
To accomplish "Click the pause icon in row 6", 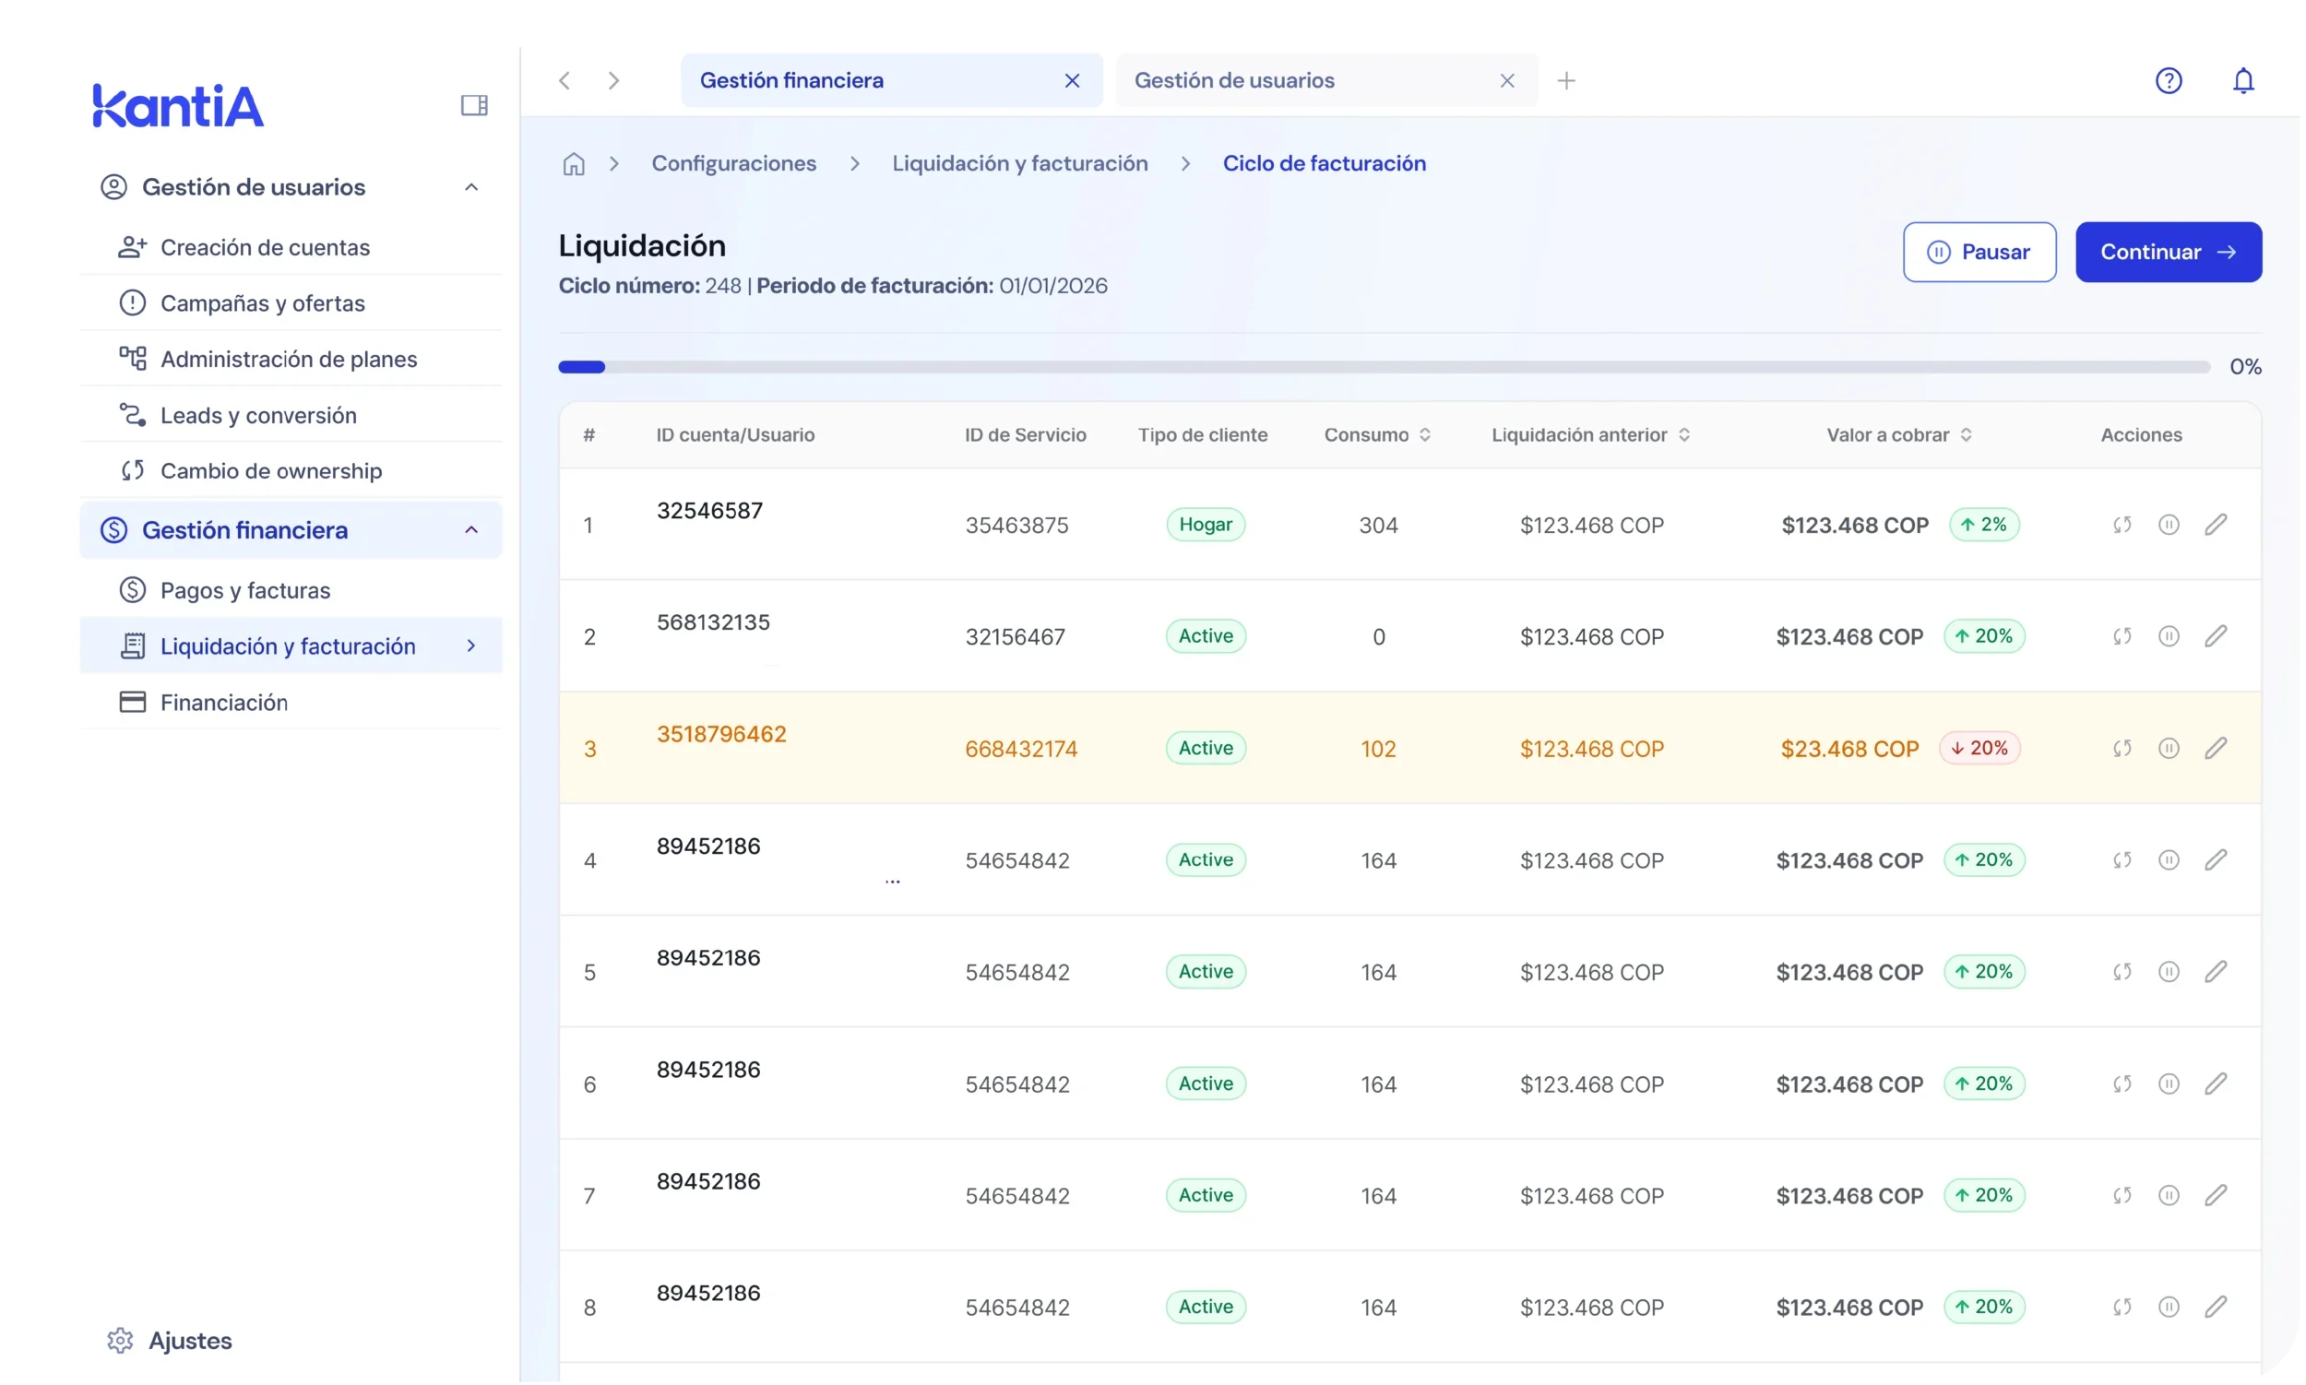I will point(2169,1083).
